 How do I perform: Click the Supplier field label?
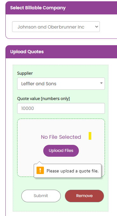point(25,73)
